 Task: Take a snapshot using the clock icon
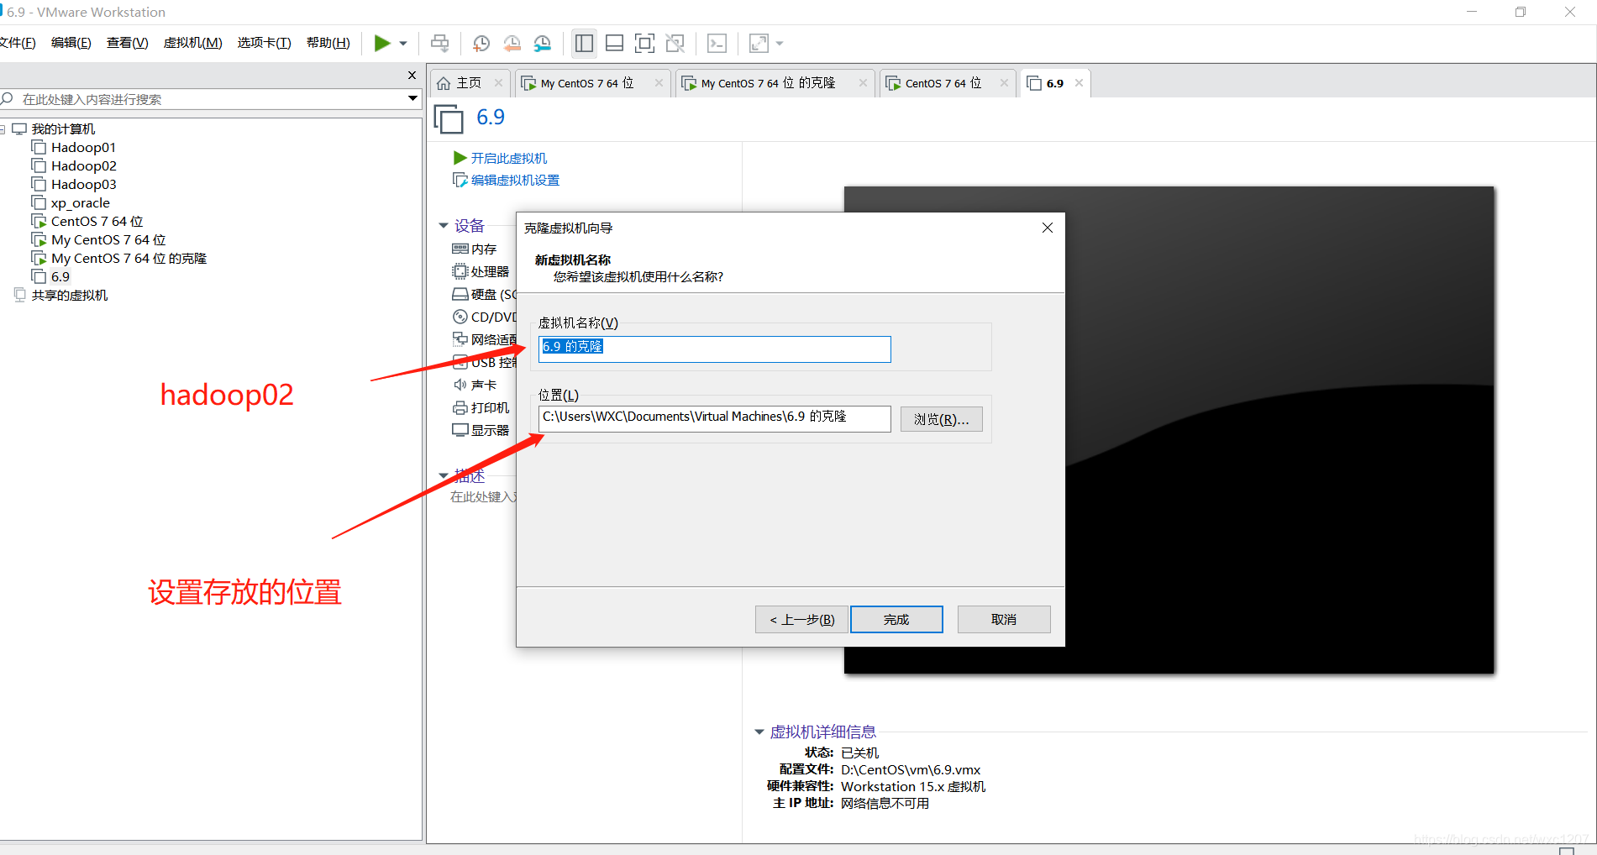pyautogui.click(x=481, y=43)
